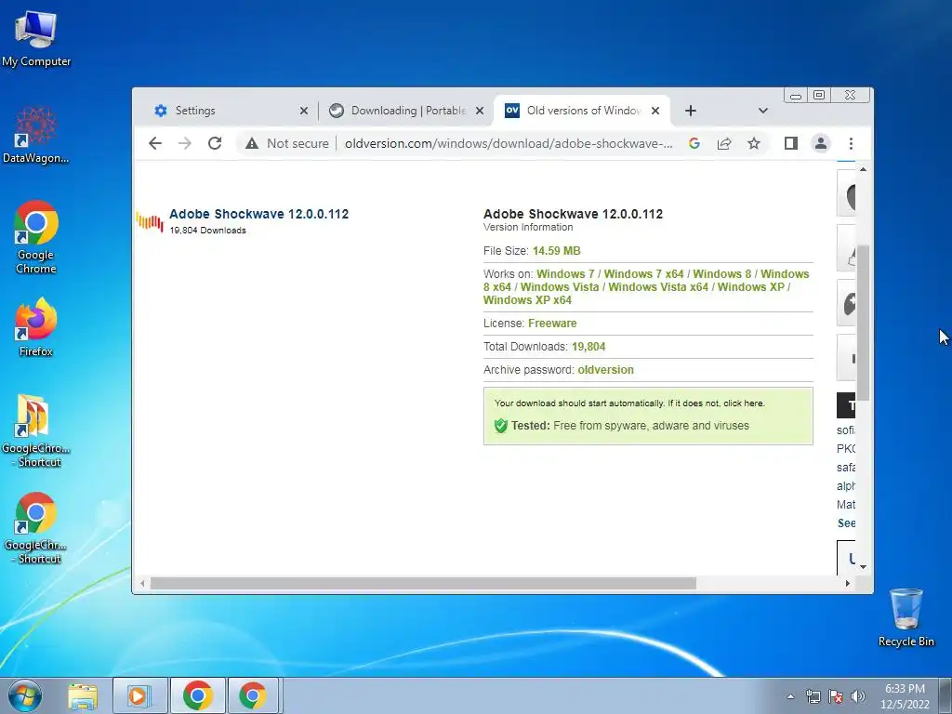Switch to the Settings tab
952x714 pixels.
[225, 111]
